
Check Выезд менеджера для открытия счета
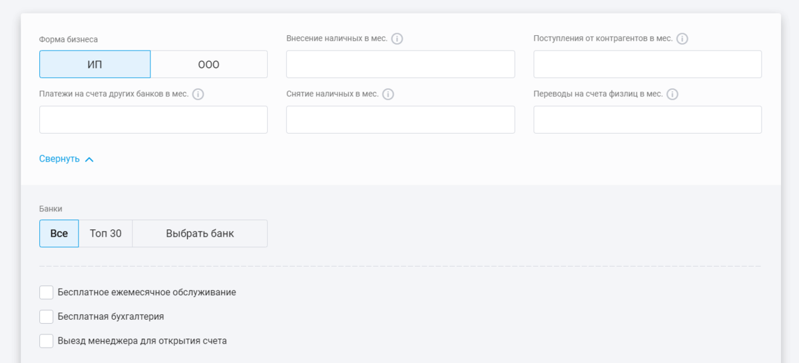[47, 341]
